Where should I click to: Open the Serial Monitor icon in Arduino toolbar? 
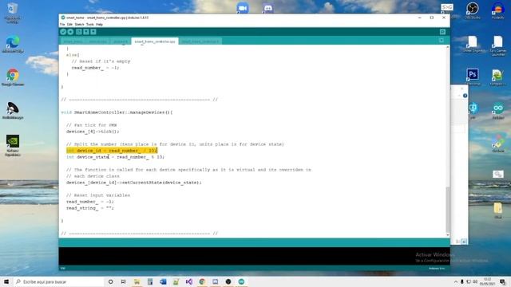442,32
